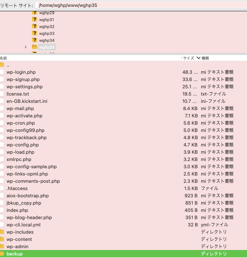Viewport: 247px width, 258px height.
Task: Click the folder icon beside backup
Action: click(2, 254)
